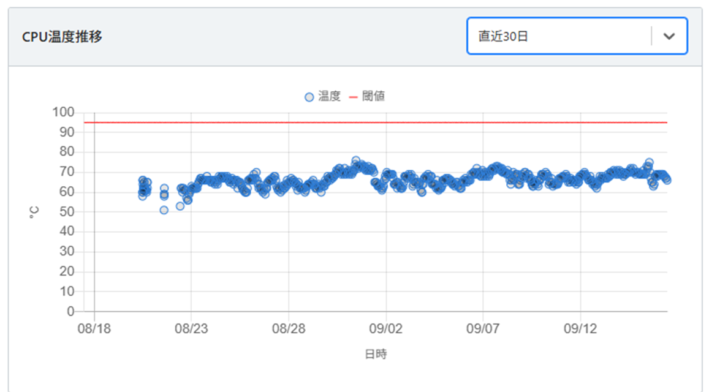Toggle the 閾値 red line legend marker

353,97
